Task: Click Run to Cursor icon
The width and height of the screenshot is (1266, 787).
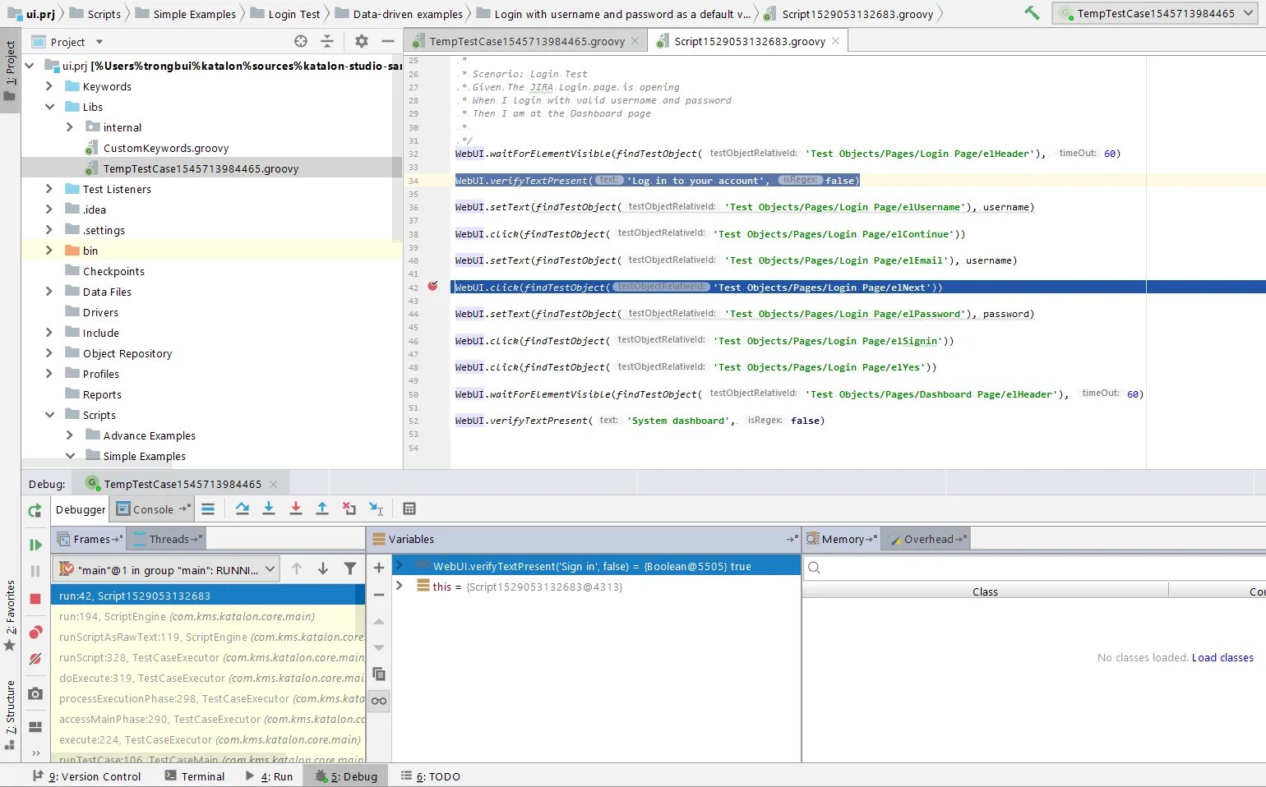Action: pos(376,509)
